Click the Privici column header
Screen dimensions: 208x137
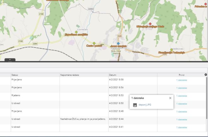(x=181, y=75)
